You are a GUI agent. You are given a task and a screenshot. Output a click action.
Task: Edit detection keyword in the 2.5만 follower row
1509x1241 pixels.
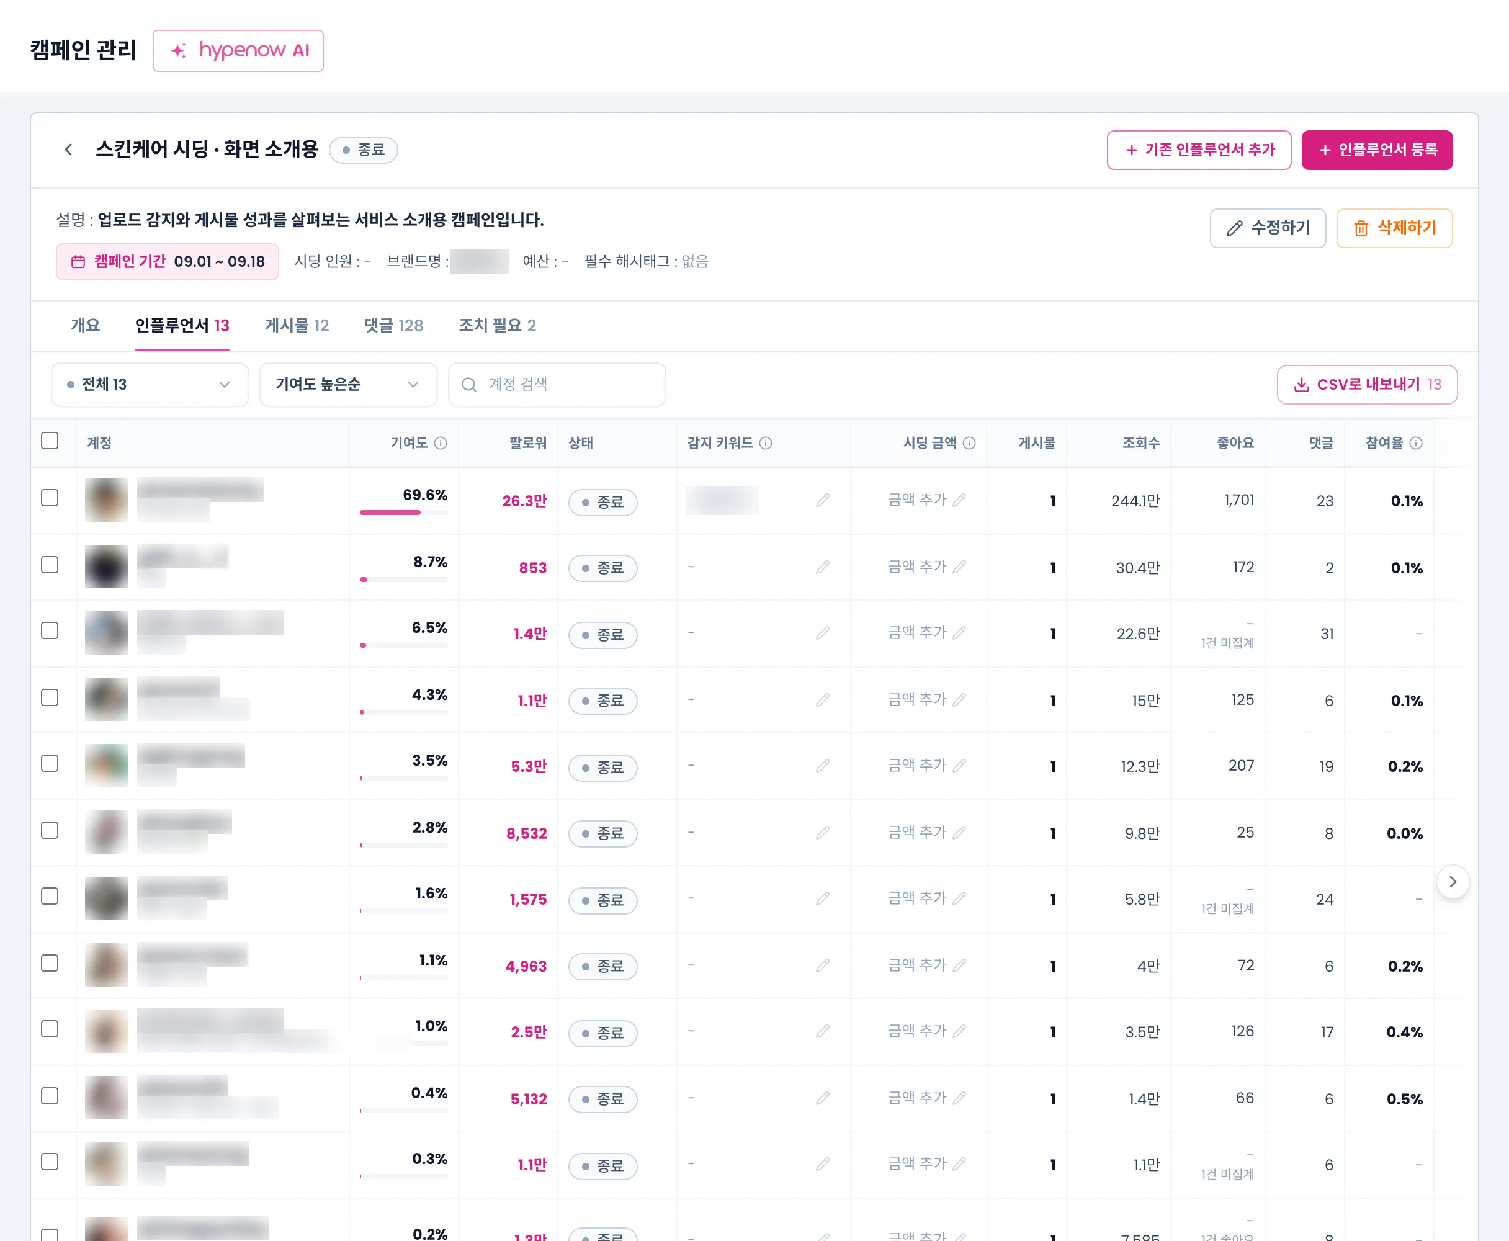[823, 1031]
